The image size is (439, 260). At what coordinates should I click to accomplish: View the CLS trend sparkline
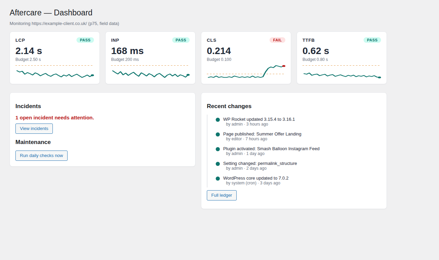(246, 71)
